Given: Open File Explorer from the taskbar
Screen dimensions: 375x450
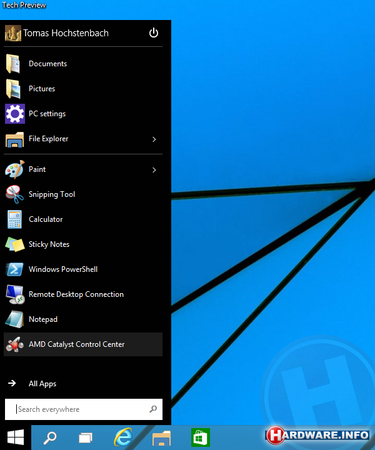Looking at the screenshot, I should [x=161, y=438].
